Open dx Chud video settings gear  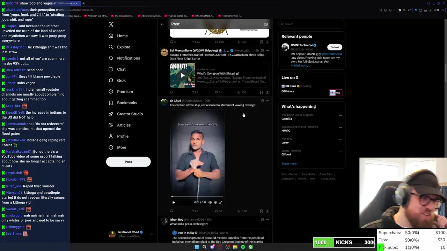215,202
